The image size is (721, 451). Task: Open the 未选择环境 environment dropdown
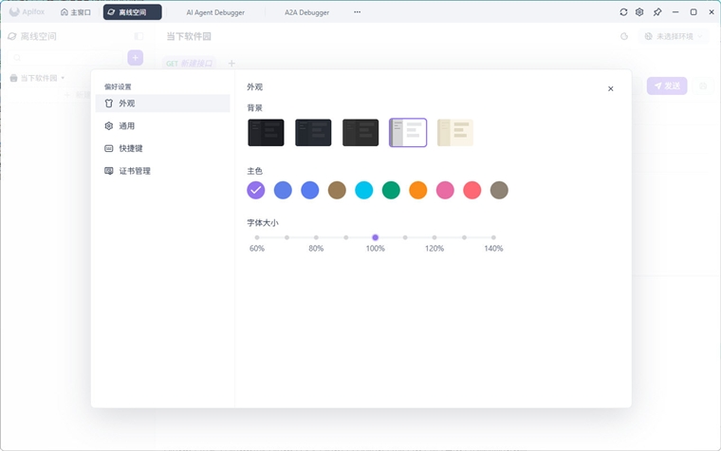[x=674, y=36]
